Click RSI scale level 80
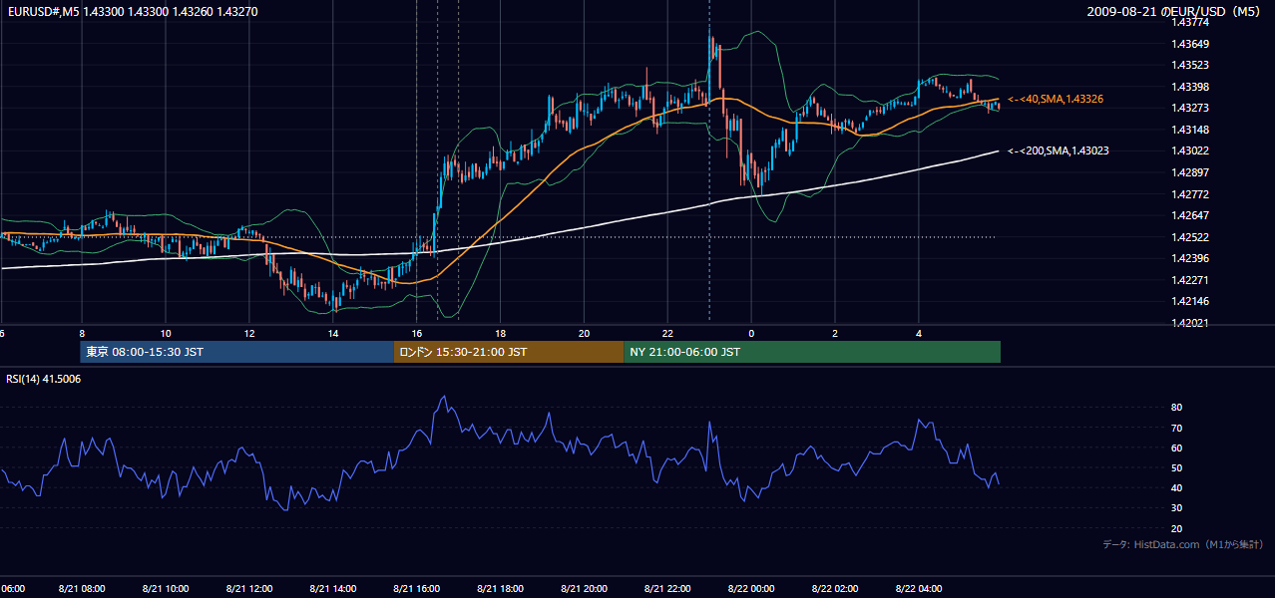 point(1177,408)
